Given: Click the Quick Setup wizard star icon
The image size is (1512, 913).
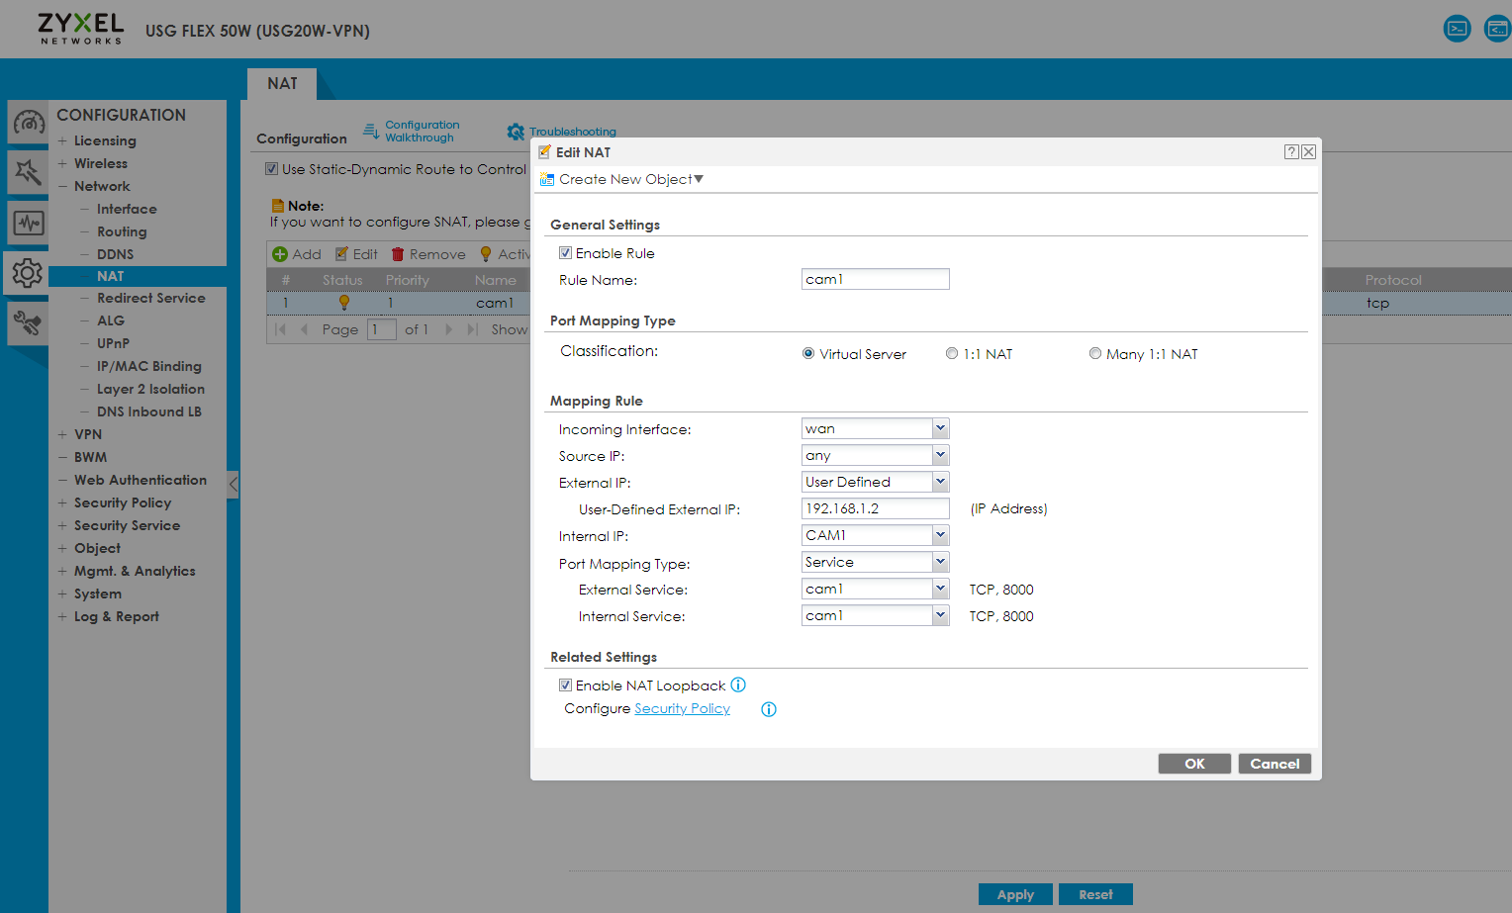Looking at the screenshot, I should coord(28,172).
